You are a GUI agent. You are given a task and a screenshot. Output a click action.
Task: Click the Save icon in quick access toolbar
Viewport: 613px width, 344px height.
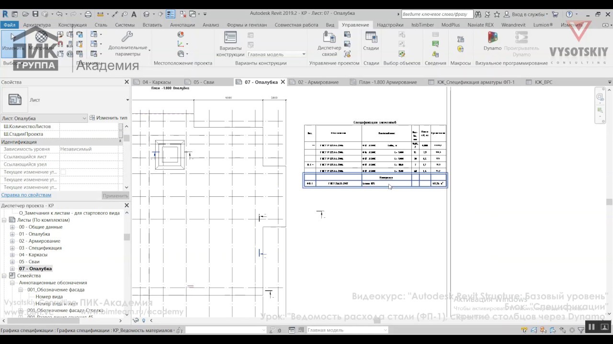[x=35, y=14]
